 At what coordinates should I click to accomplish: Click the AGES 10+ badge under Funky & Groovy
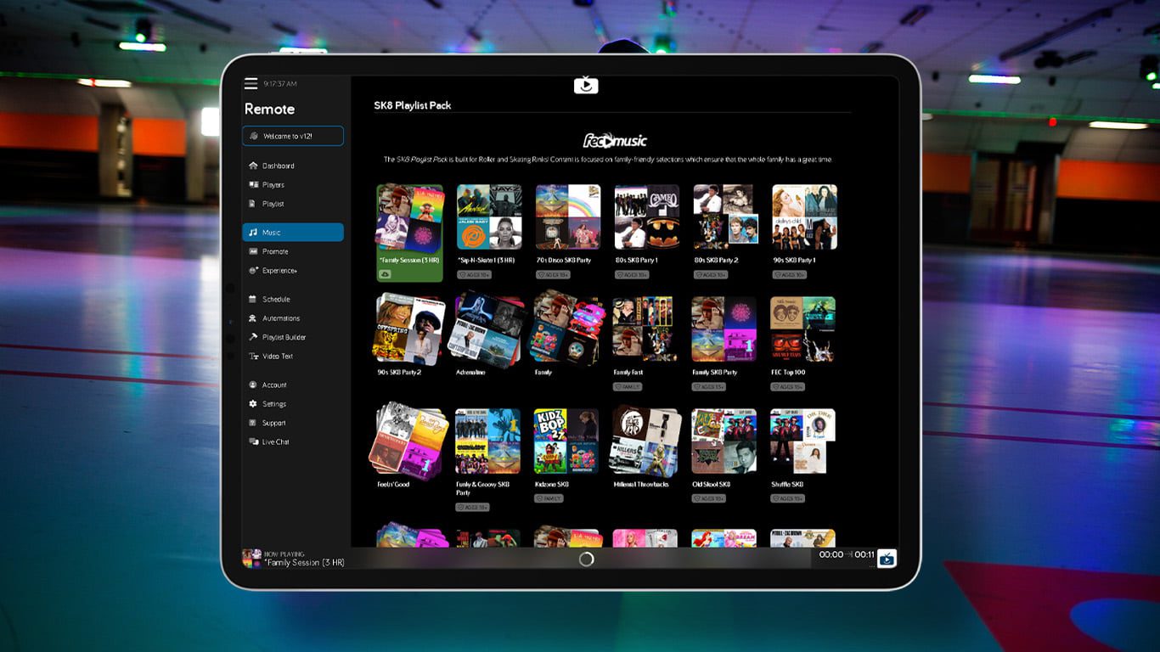pos(473,507)
